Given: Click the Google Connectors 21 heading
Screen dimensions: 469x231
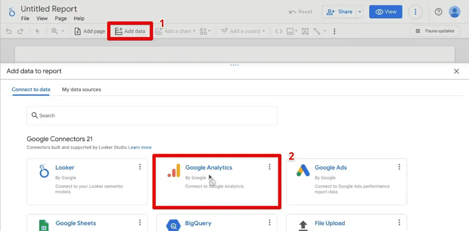Looking at the screenshot, I should pos(60,139).
